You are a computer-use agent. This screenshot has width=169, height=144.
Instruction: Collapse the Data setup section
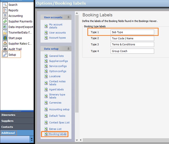click(68, 49)
